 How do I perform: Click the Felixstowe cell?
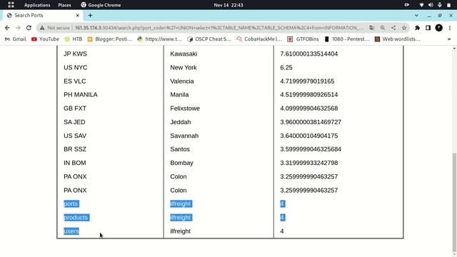185,109
